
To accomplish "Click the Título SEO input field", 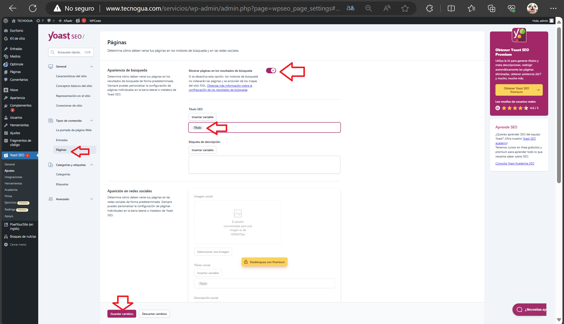I will click(265, 127).
